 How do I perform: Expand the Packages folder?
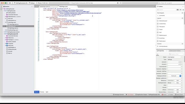(x=5, y=40)
